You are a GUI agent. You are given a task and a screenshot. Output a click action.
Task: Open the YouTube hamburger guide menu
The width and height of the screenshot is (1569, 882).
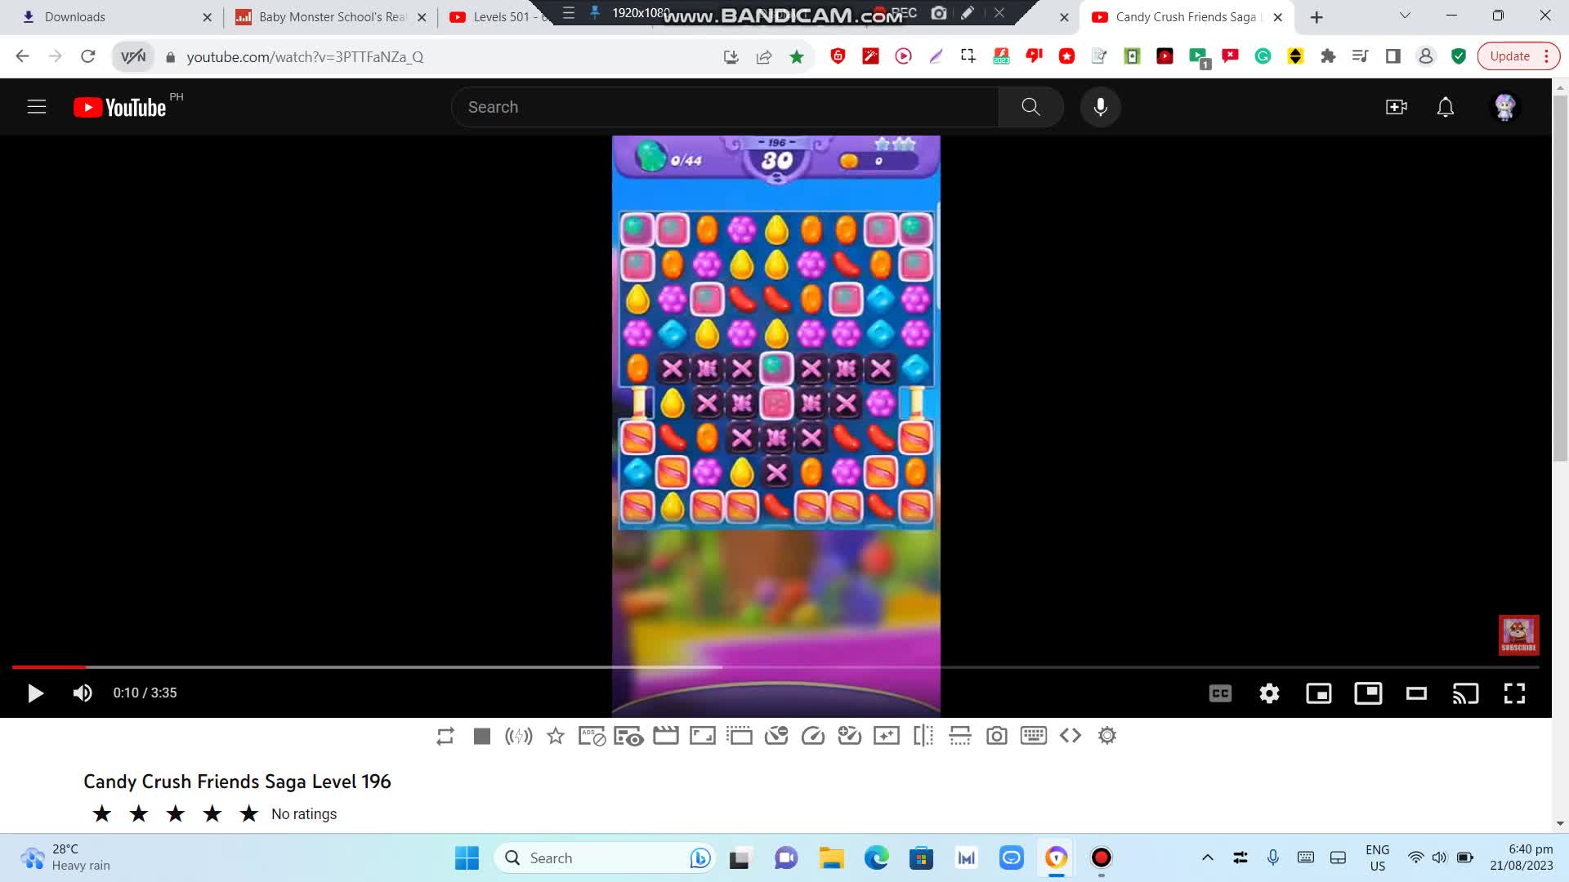pos(37,107)
